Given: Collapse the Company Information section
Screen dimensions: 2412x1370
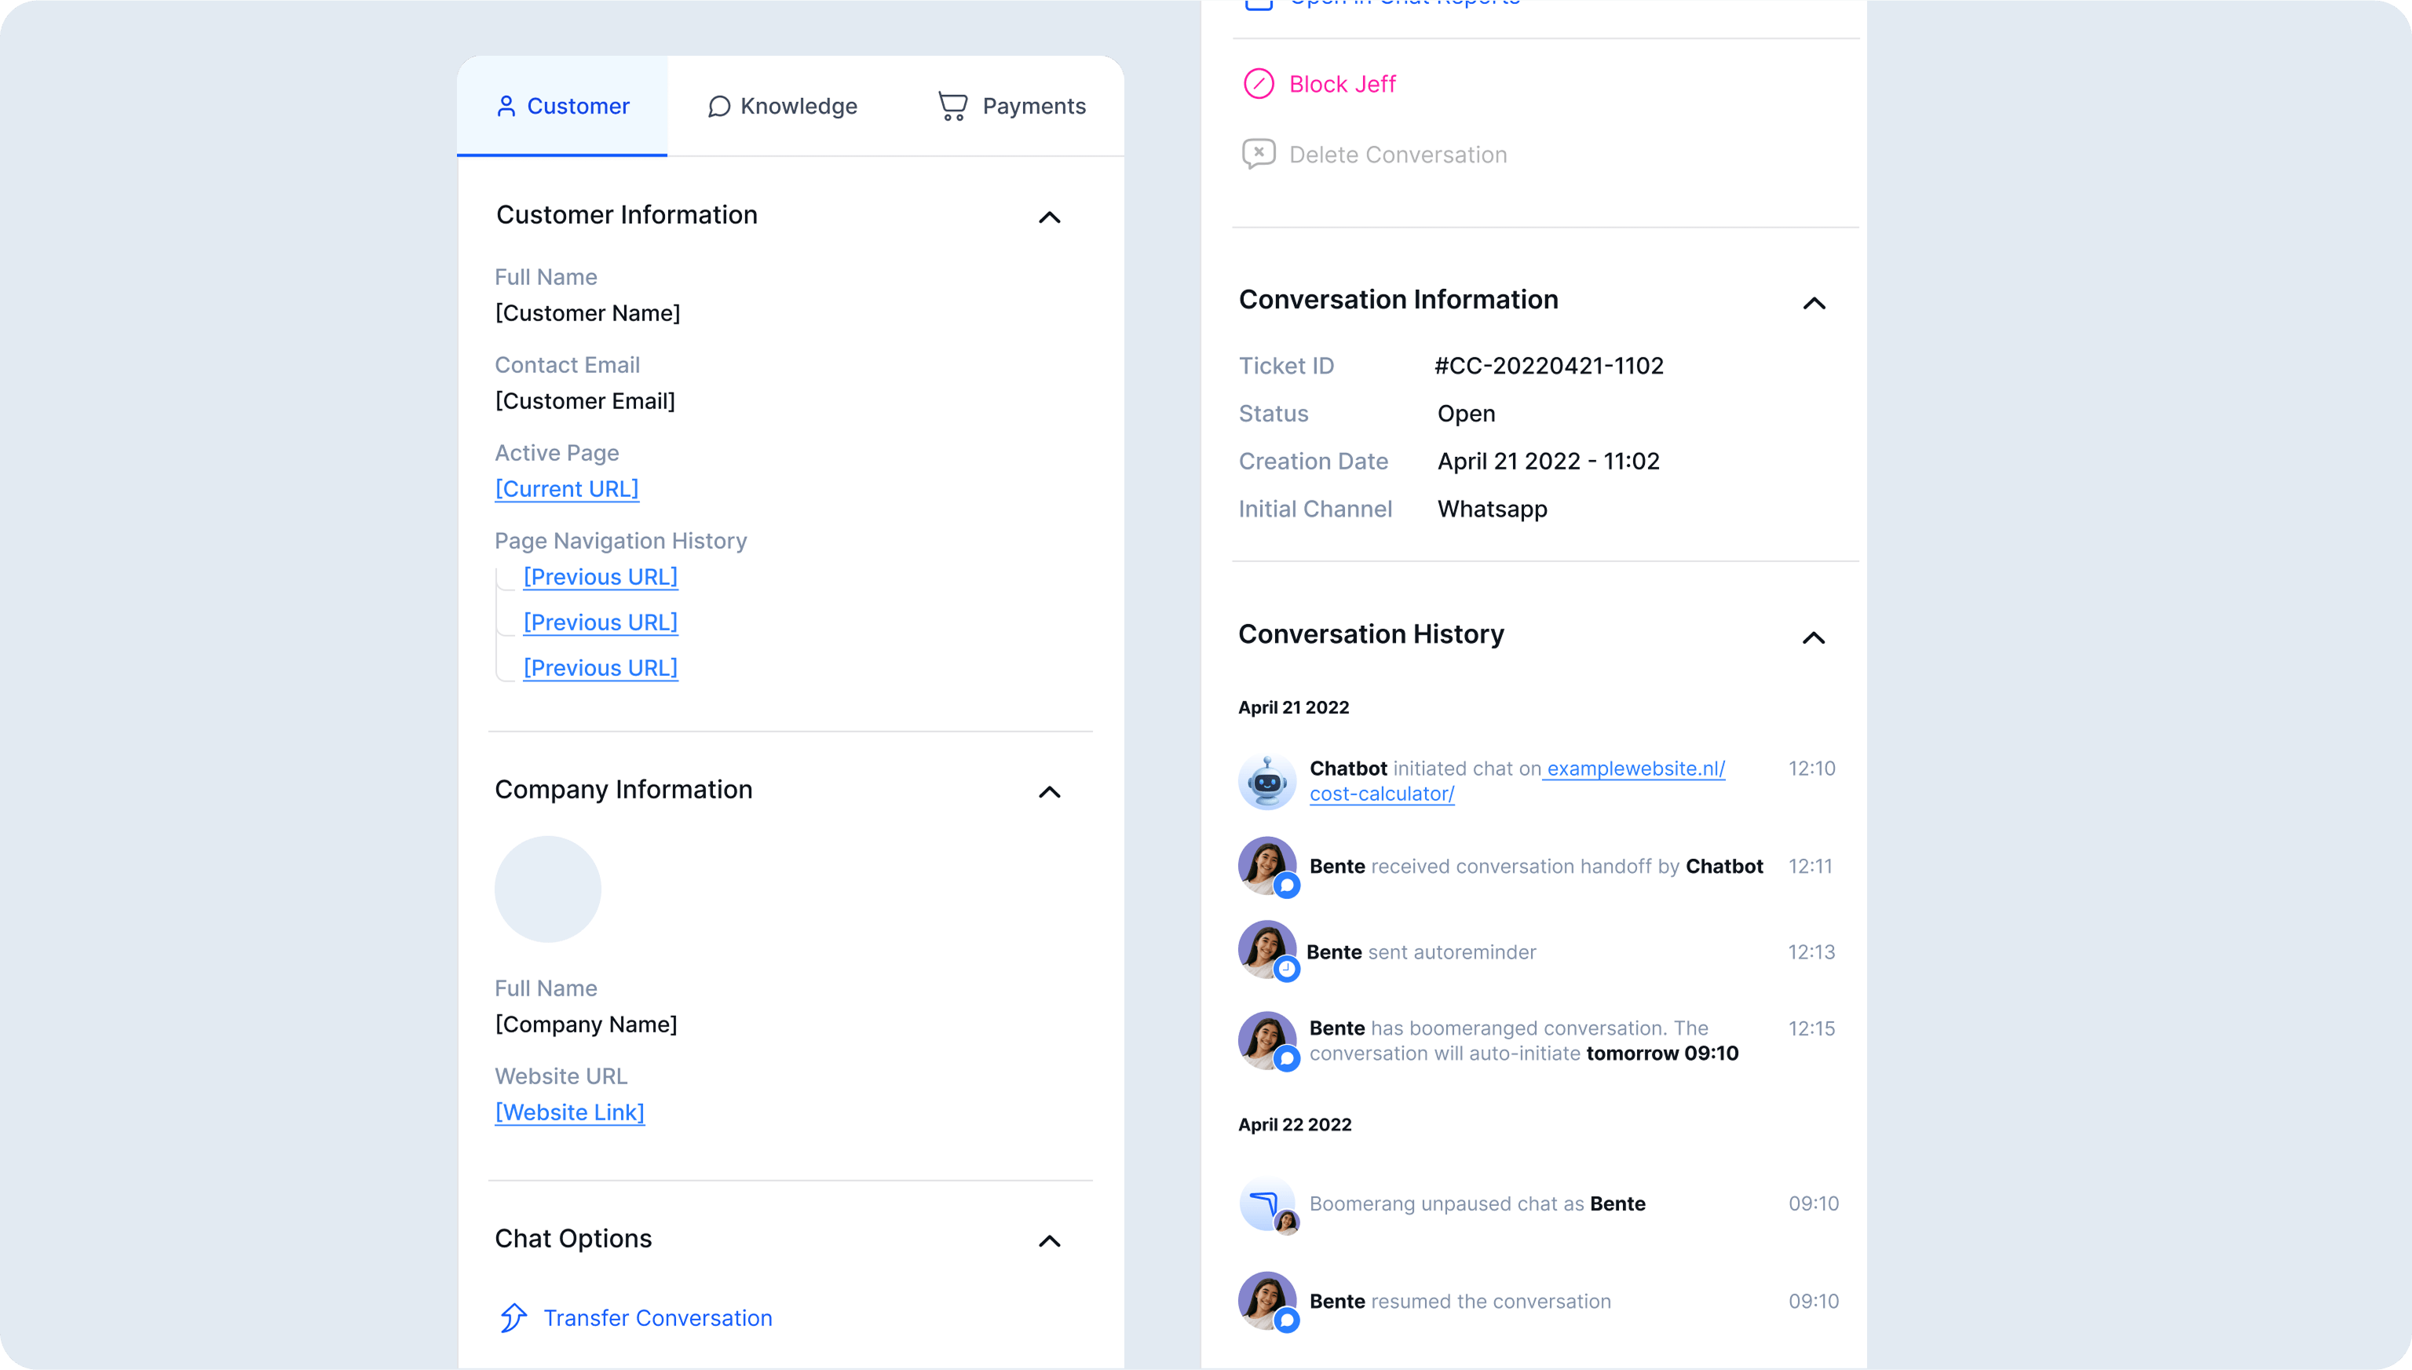Looking at the screenshot, I should pyautogui.click(x=1049, y=792).
